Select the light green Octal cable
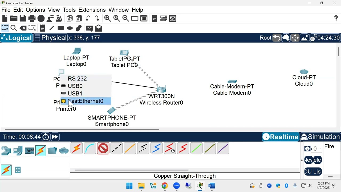341x192 pixels. click(x=197, y=149)
